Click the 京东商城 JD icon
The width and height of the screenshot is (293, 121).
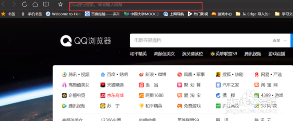[x=103, y=96]
